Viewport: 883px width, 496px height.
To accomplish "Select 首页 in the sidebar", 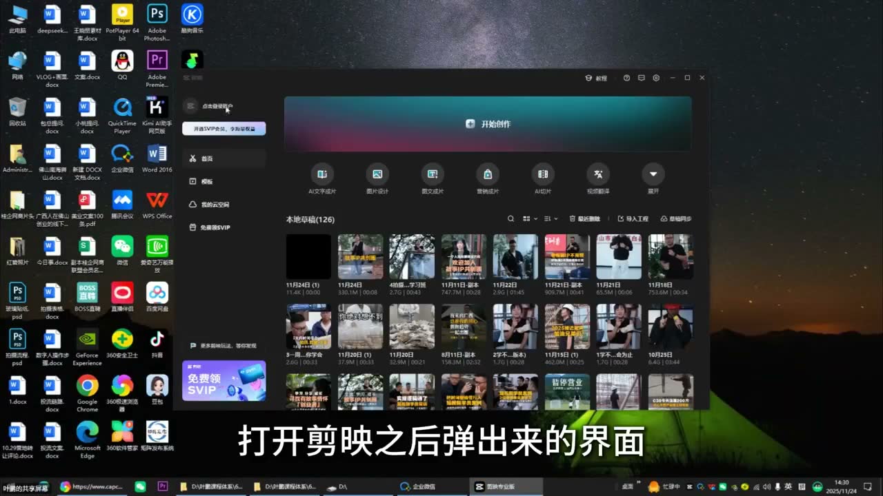I will point(224,158).
